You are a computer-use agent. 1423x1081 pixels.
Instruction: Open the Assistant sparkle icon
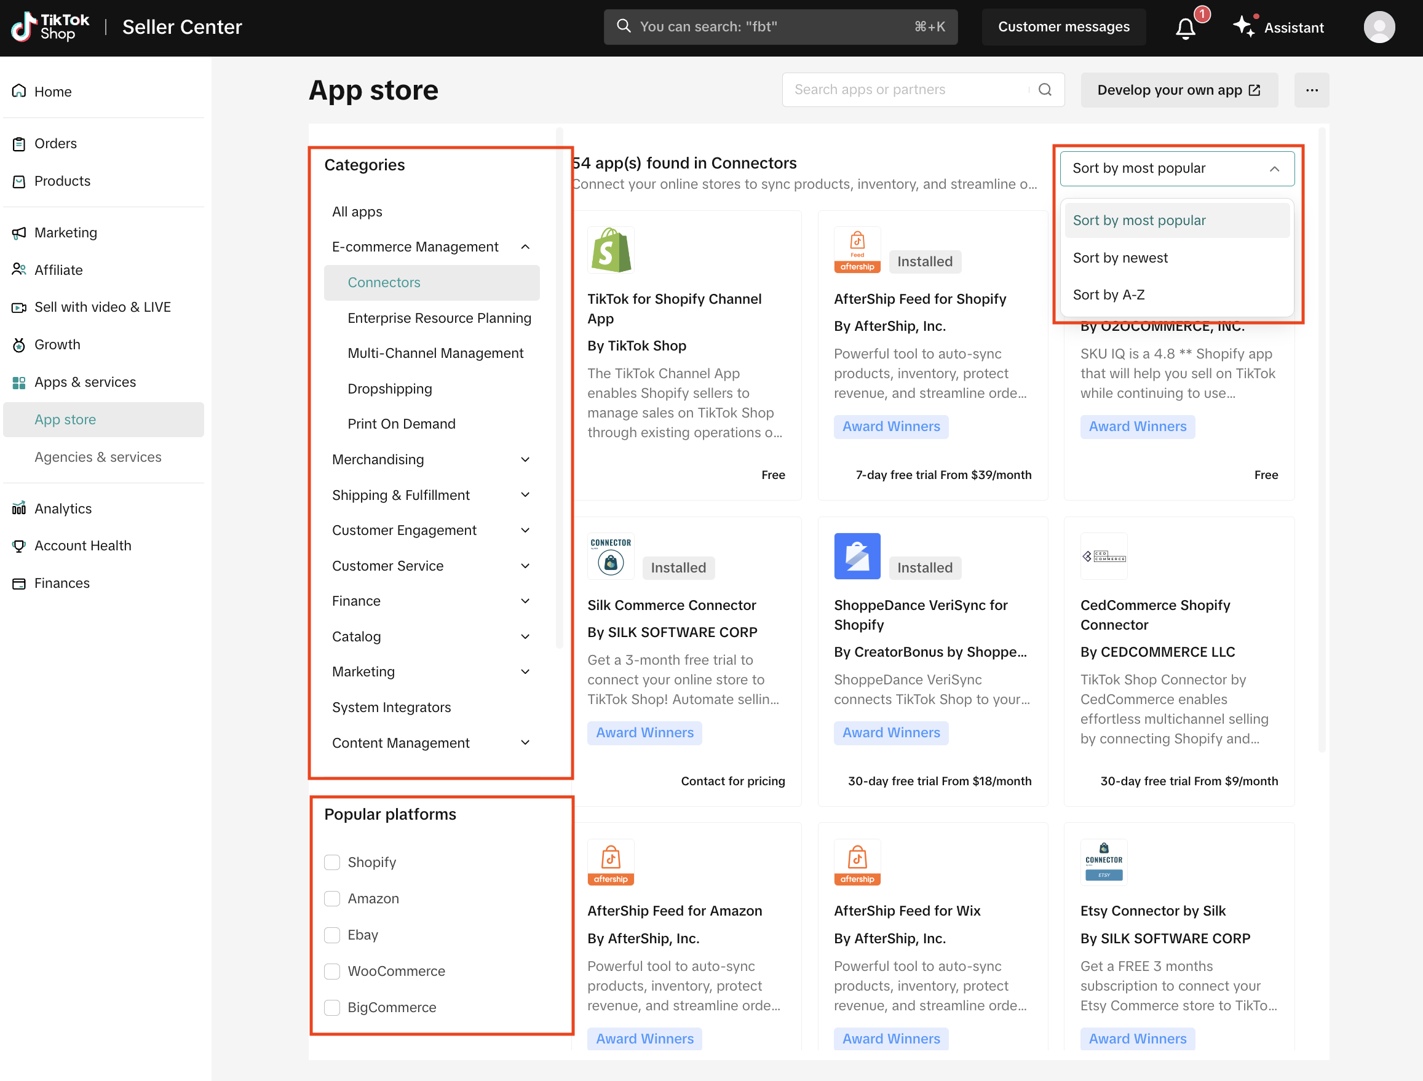click(1243, 27)
